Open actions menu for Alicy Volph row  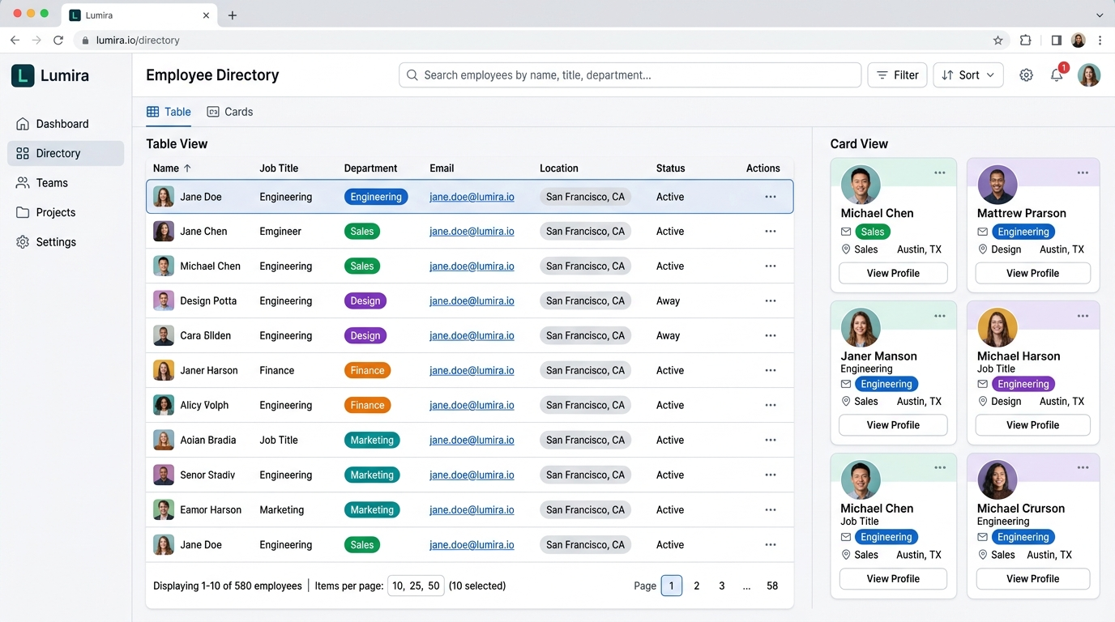(771, 406)
